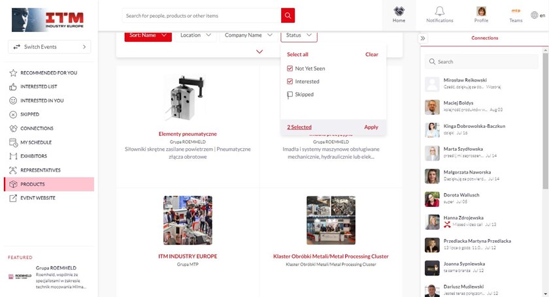The height and width of the screenshot is (297, 549).
Task: Click the Connections search field
Action: point(484,62)
